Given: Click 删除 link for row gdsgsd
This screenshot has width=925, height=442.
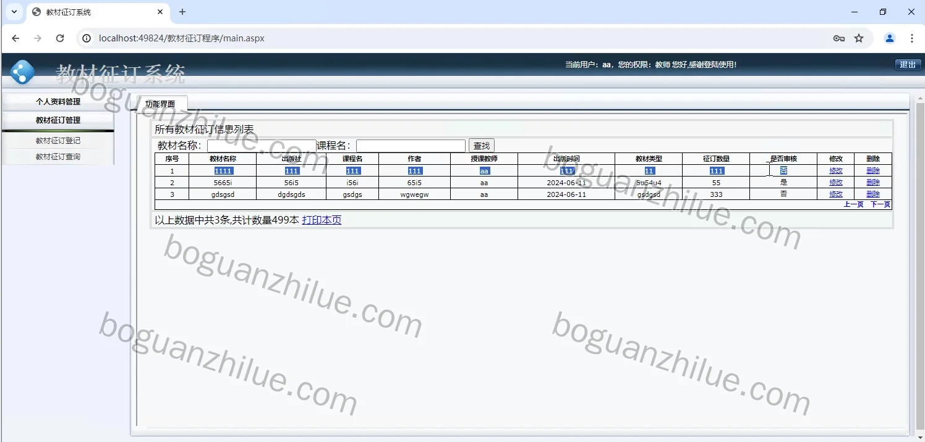Looking at the screenshot, I should 873,194.
